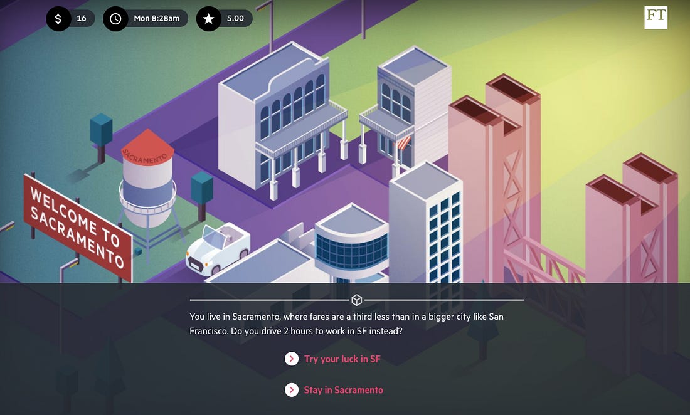Click the '5.00' rating value
This screenshot has height=415, width=690.
coord(235,18)
